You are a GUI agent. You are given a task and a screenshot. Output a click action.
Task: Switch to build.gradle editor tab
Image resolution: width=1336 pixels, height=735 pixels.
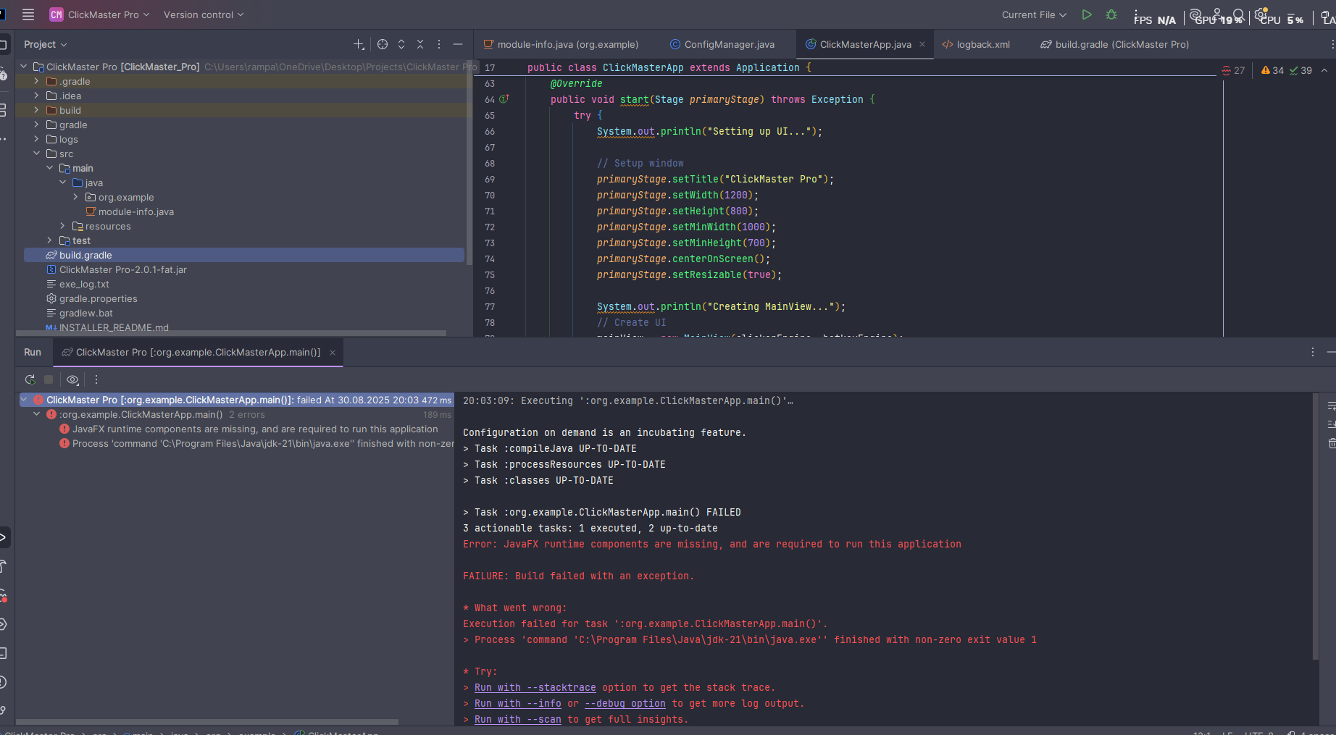click(1114, 44)
